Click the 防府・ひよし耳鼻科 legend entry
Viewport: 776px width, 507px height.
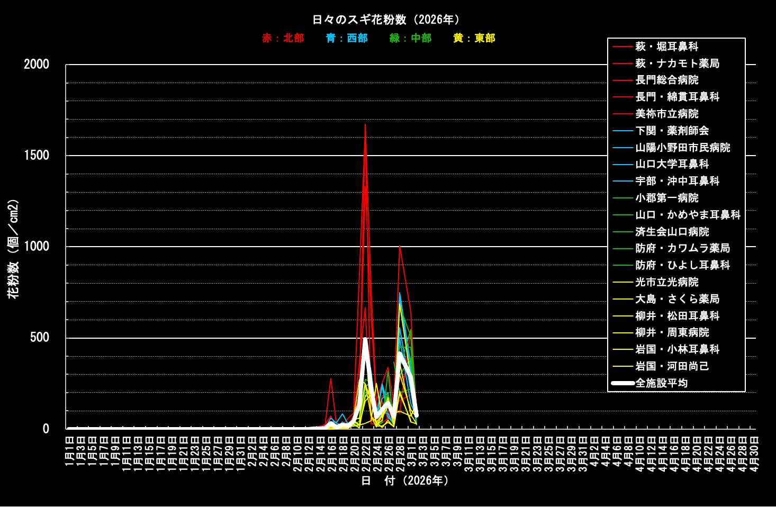pos(682,265)
